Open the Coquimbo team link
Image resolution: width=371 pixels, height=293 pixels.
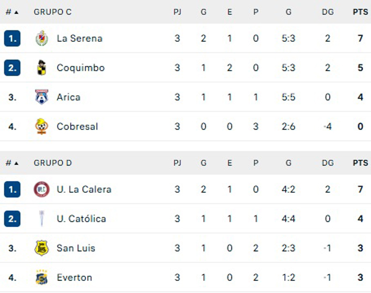coord(80,68)
